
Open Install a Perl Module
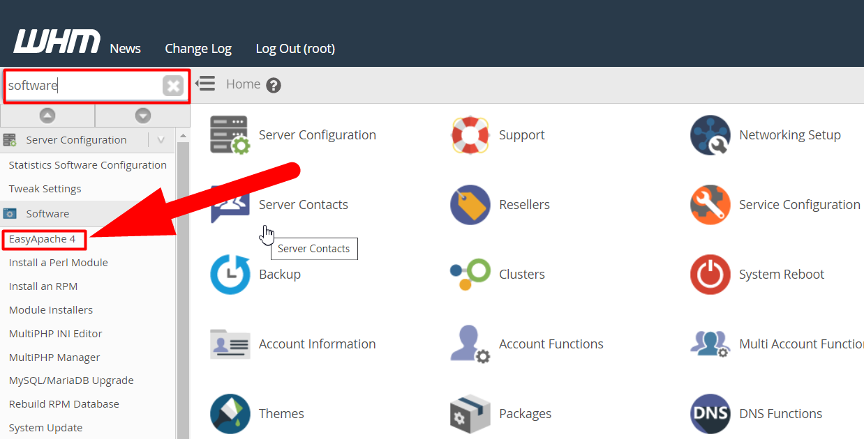pyautogui.click(x=58, y=263)
